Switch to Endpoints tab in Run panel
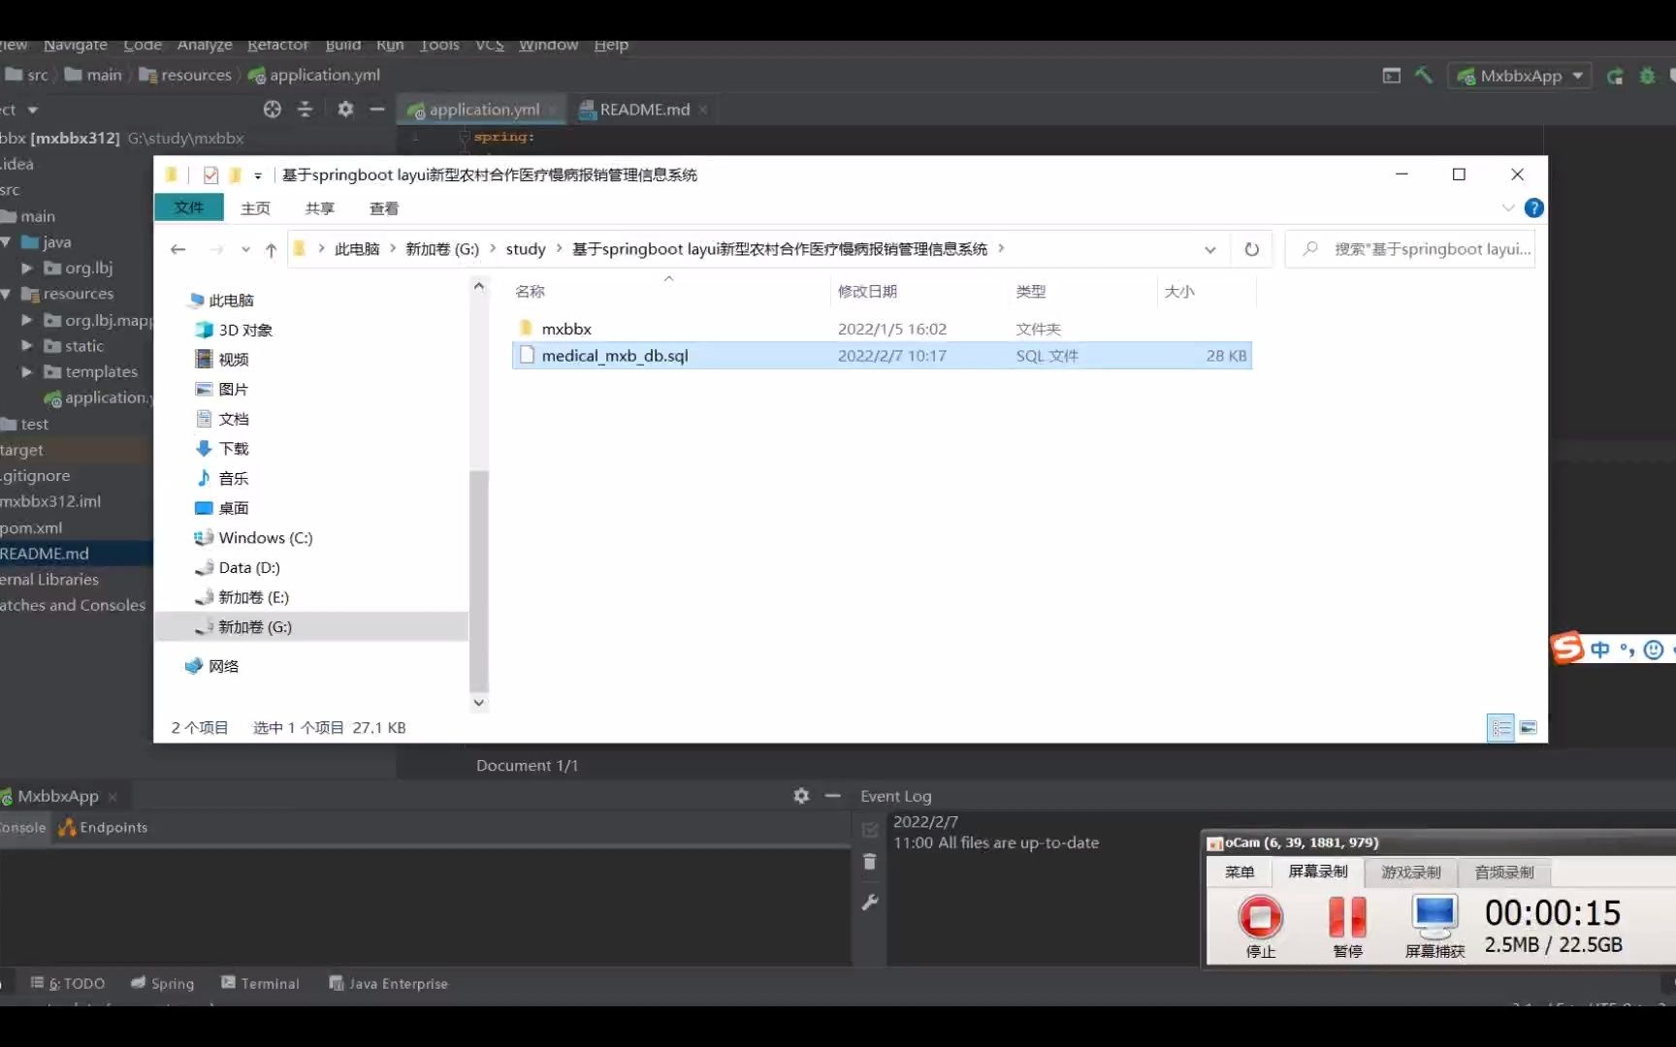1676x1047 pixels. pos(103,827)
